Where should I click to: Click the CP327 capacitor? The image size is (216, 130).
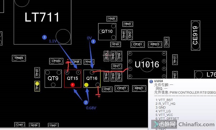point(122,88)
